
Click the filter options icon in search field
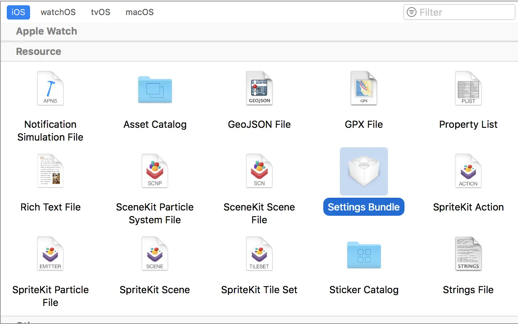pyautogui.click(x=412, y=12)
